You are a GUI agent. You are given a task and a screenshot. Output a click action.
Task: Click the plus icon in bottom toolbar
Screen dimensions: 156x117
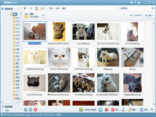pyautogui.click(x=152, y=110)
